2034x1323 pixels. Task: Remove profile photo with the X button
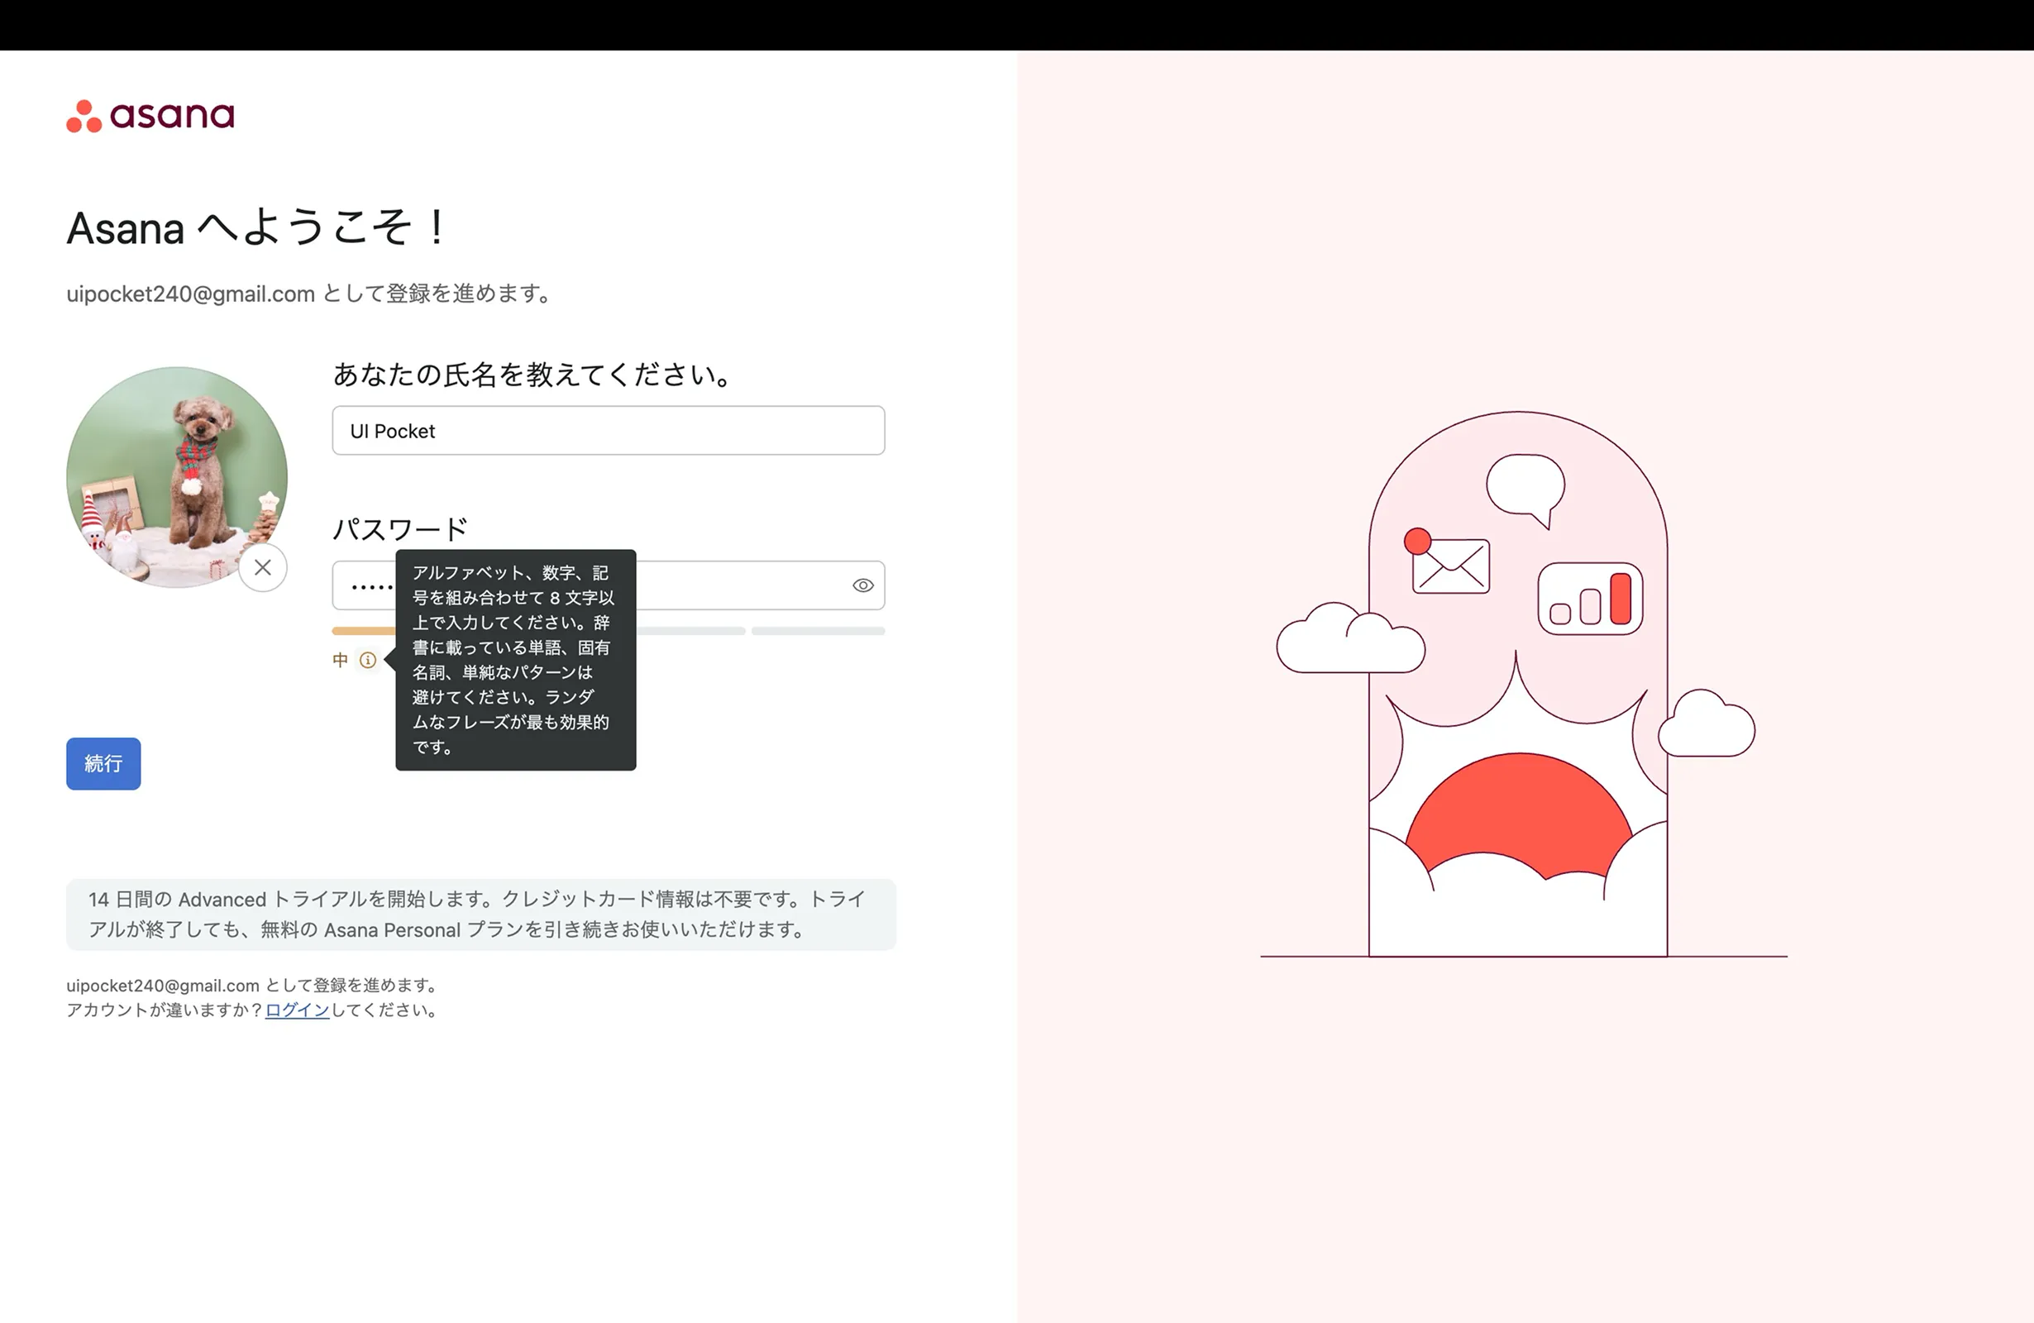click(262, 567)
